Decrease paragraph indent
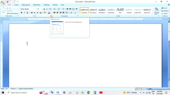This screenshot has width=170, height=95. click(67, 9)
